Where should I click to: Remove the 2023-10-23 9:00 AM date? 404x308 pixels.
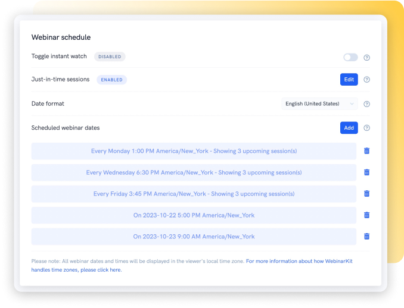[x=366, y=237]
